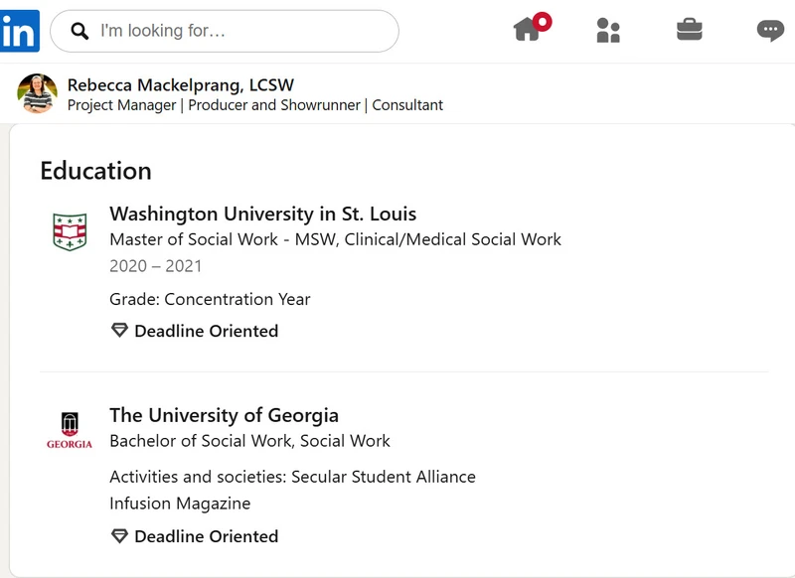Screen dimensions: 795x578
Task: Click the diamond skill icon under Washington University
Action: (119, 331)
